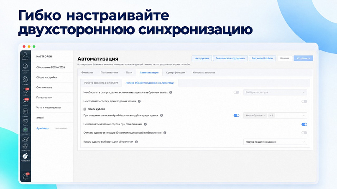Switch to the Поля tab
The height and width of the screenshot is (189, 337).
pyautogui.click(x=129, y=73)
